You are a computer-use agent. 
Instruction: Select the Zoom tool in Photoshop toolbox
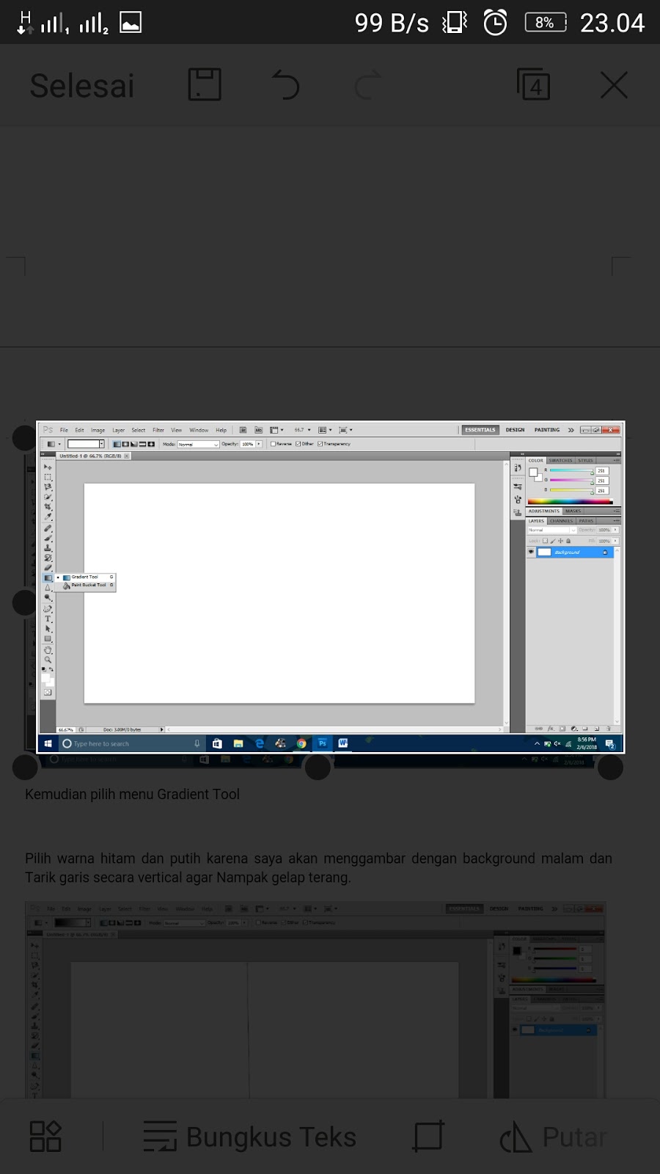coord(48,660)
